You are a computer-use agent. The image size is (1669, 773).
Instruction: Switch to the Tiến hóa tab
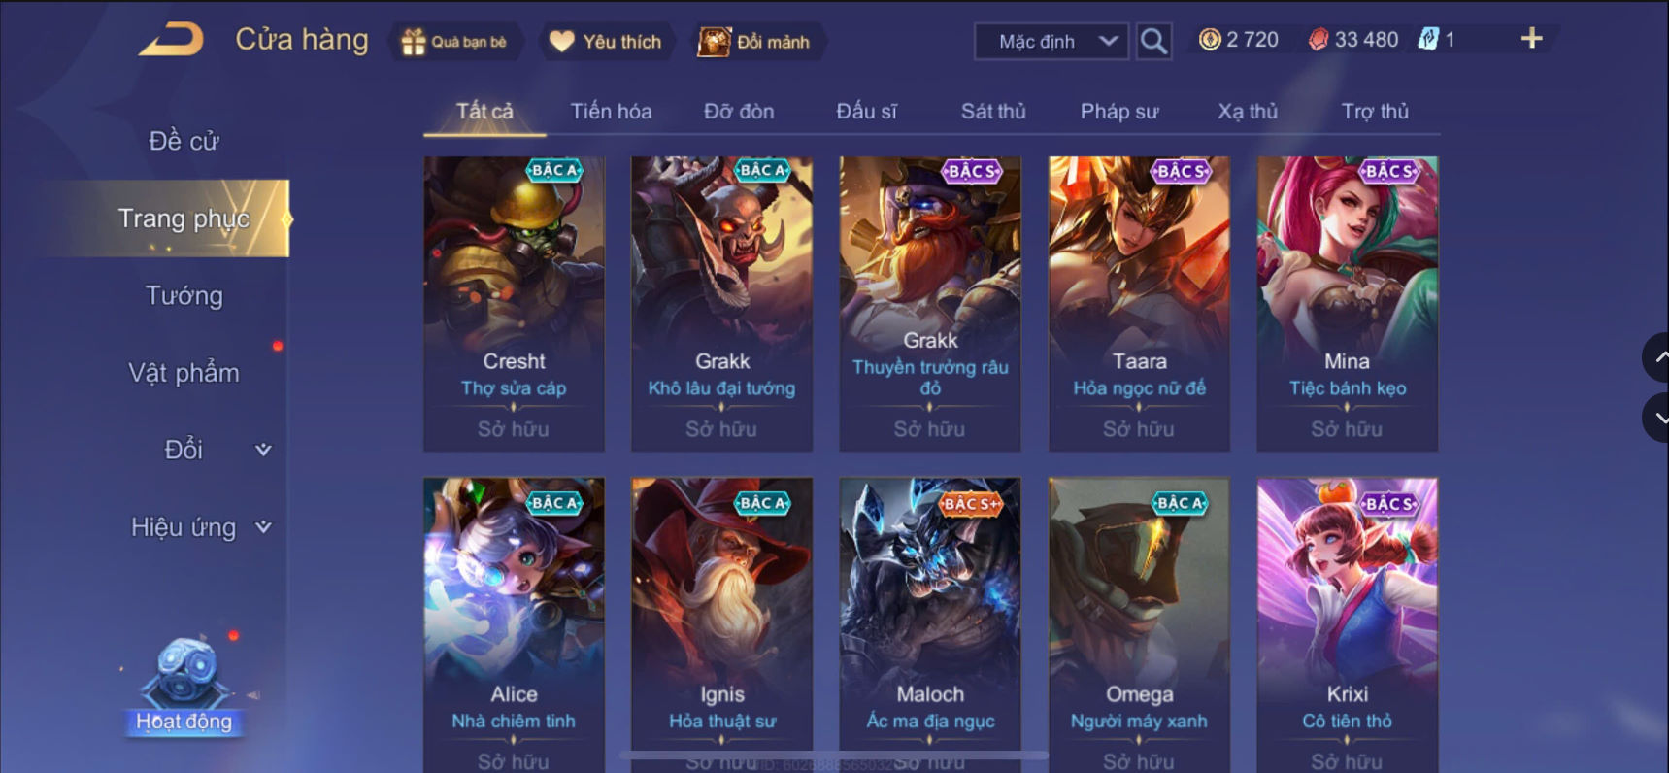(611, 112)
